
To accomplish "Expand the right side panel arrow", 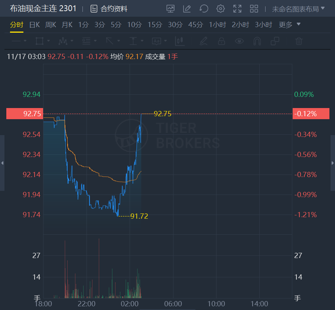I will pos(332,163).
